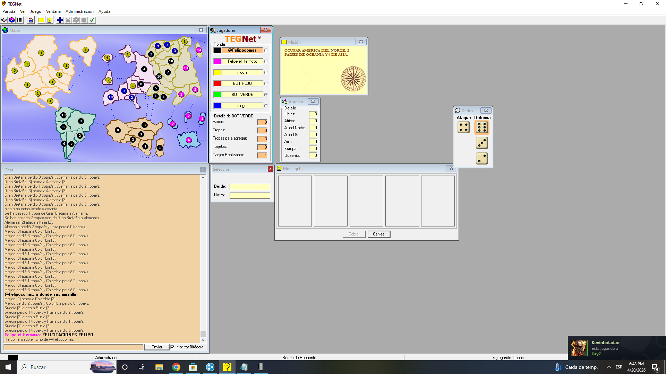Open the Administración menu
The height and width of the screenshot is (374, 666).
[x=79, y=11]
